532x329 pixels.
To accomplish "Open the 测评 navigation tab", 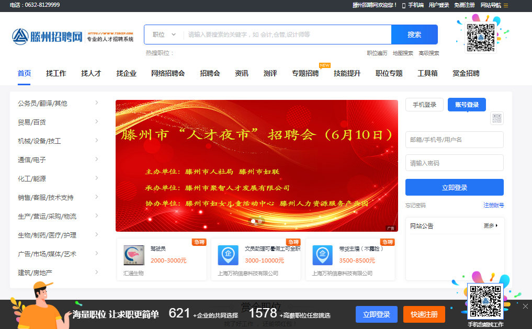I will tap(270, 73).
